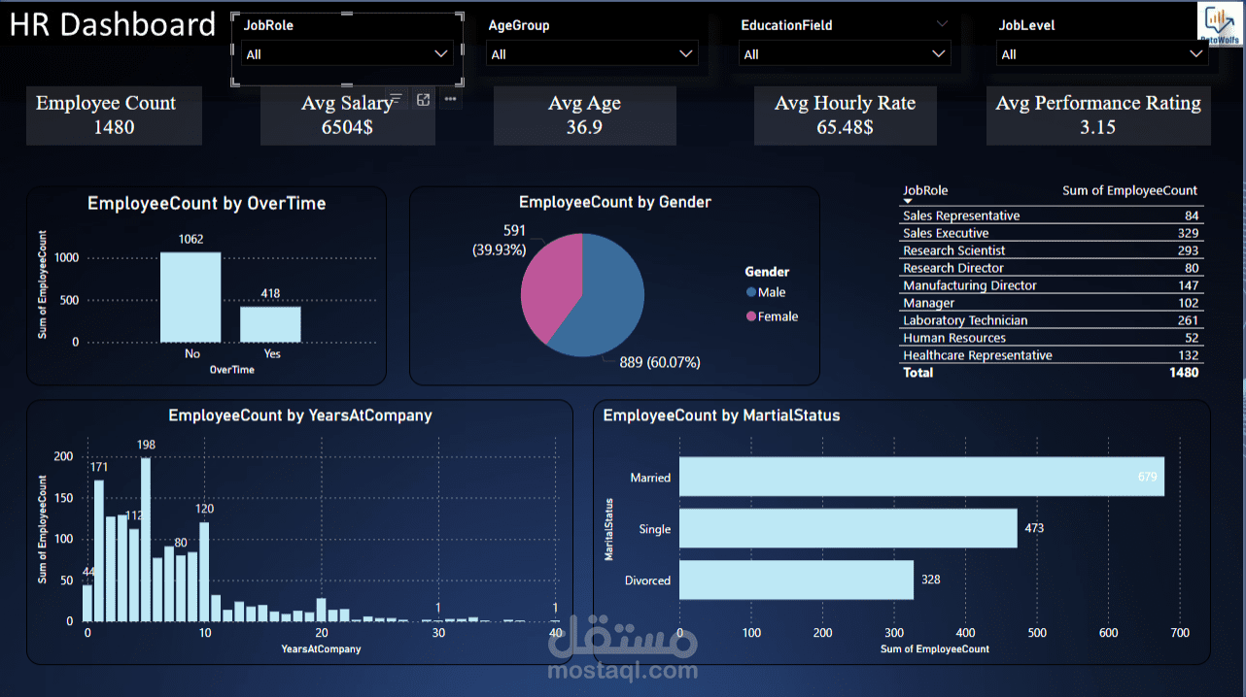The width and height of the screenshot is (1246, 697).
Task: Toggle Female in the Gender legend
Action: pos(778,316)
